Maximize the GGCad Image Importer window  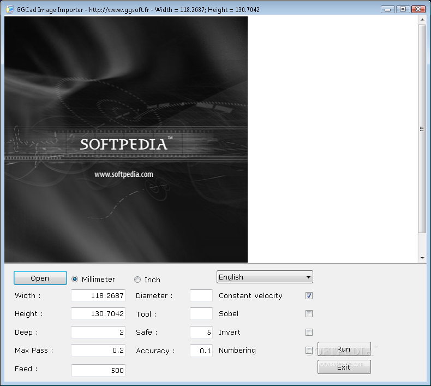pyautogui.click(x=403, y=9)
